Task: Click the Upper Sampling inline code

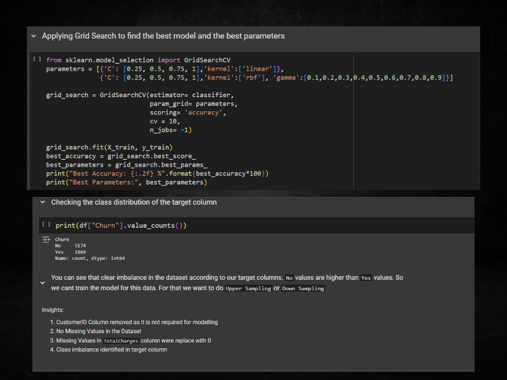Action: click(248, 288)
